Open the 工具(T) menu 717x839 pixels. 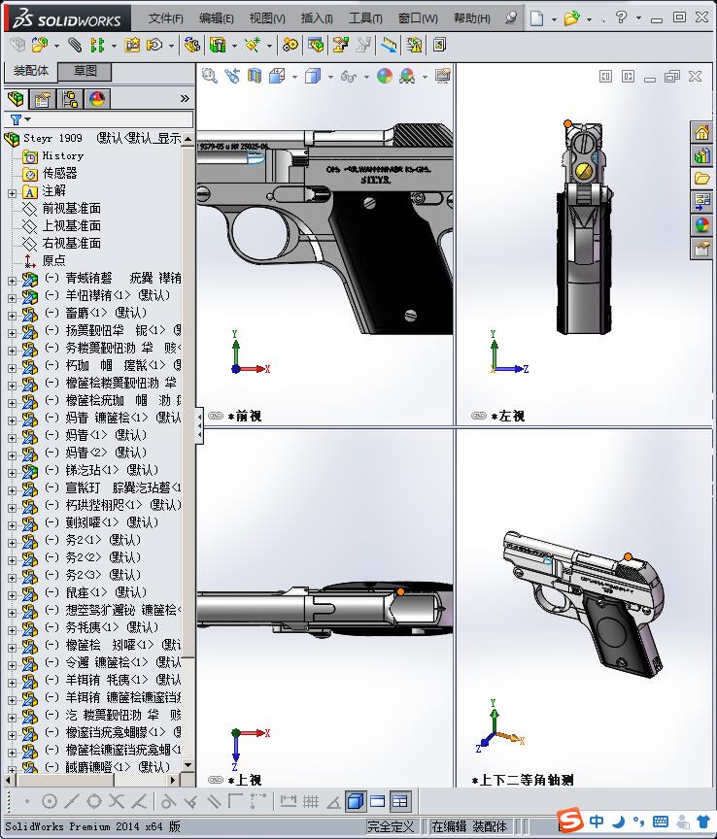365,18
